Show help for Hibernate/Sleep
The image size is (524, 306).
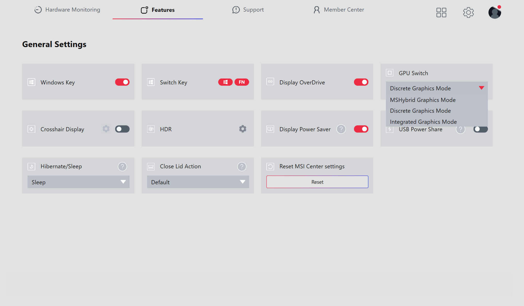click(x=122, y=167)
